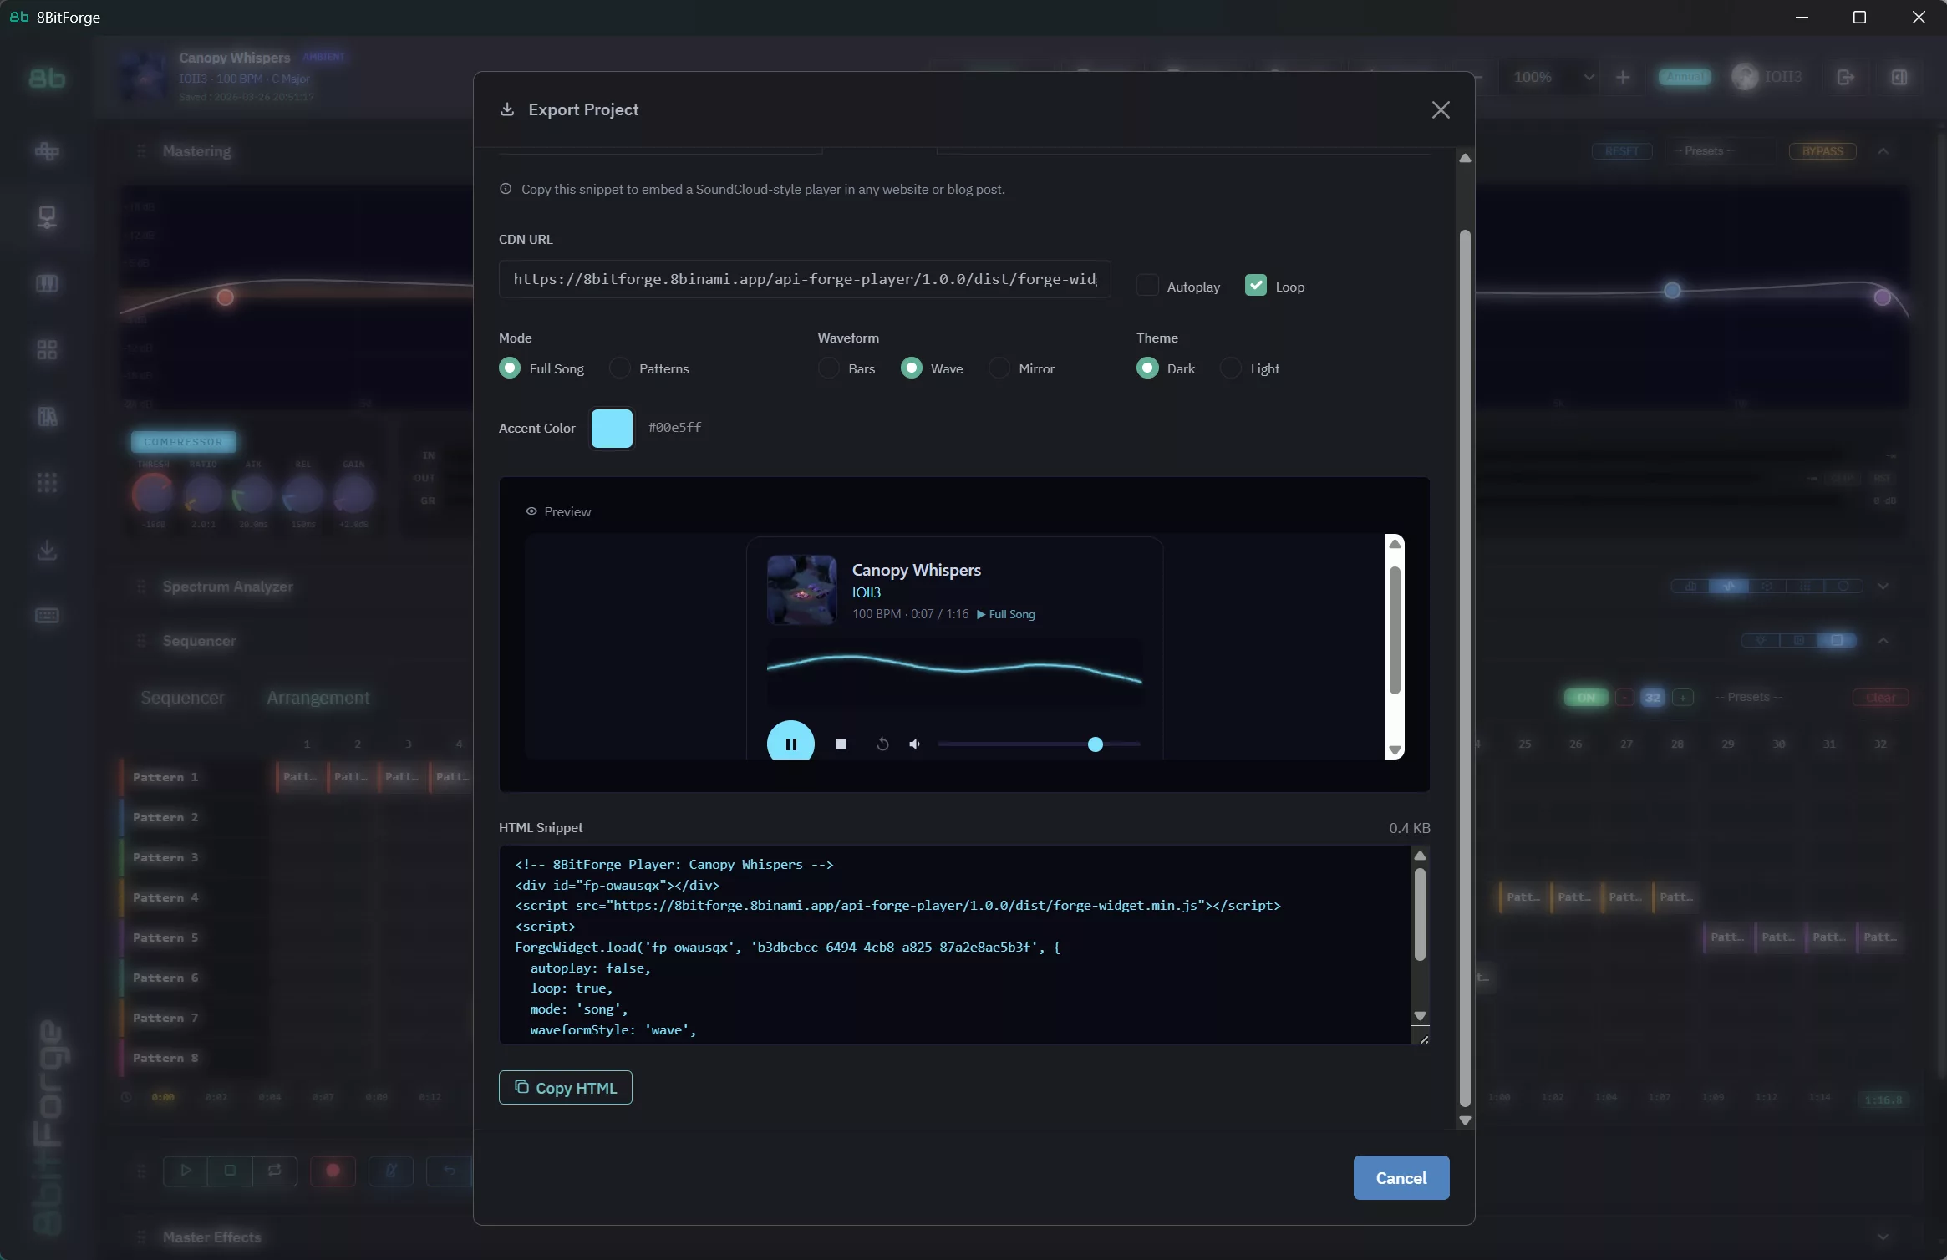
Task: Collapse the right panel using the top-right icon
Action: (1899, 77)
